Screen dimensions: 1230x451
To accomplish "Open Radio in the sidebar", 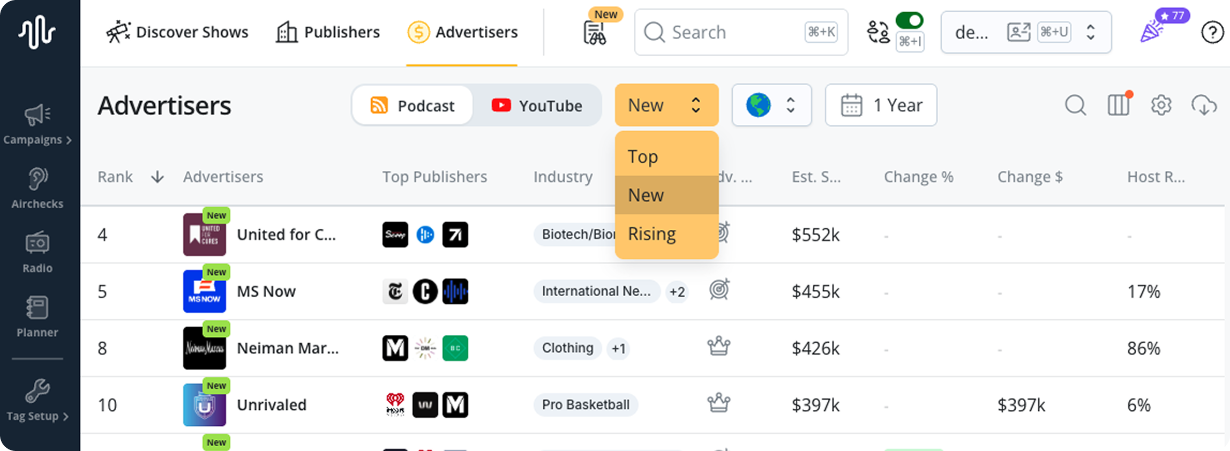I will point(37,252).
